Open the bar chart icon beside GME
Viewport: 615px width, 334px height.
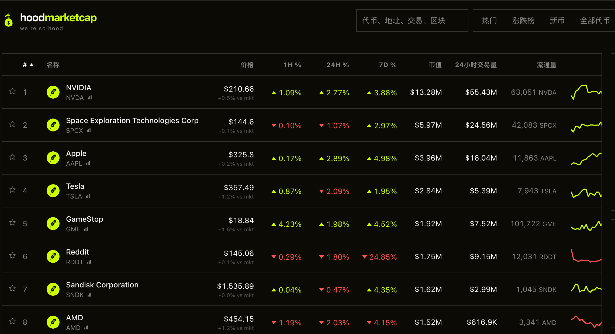click(x=86, y=229)
